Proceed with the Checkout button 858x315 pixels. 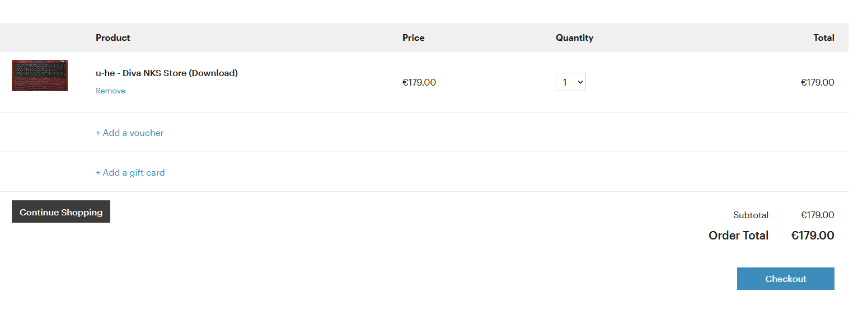coord(785,279)
